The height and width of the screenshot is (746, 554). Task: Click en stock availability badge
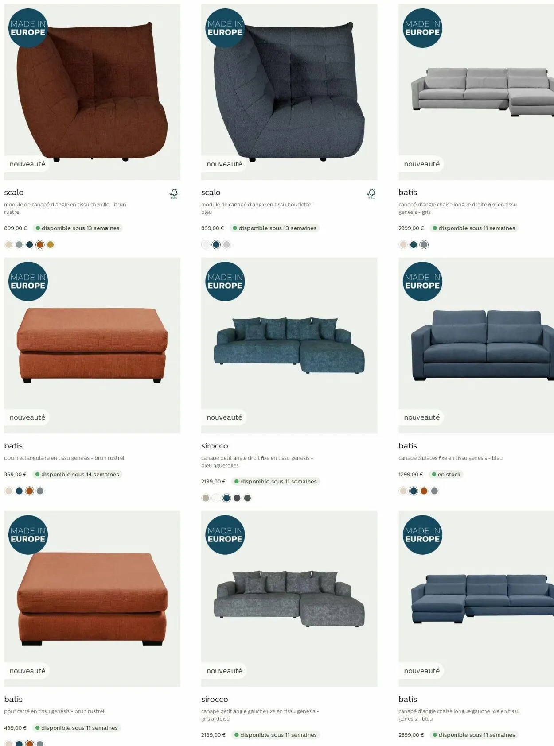pos(446,474)
